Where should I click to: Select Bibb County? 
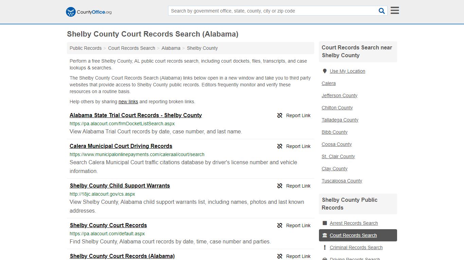pyautogui.click(x=335, y=132)
